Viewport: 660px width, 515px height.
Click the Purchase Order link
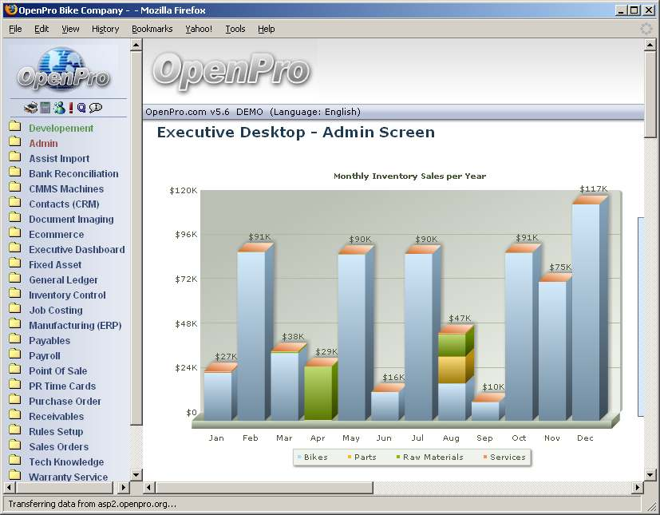(65, 402)
